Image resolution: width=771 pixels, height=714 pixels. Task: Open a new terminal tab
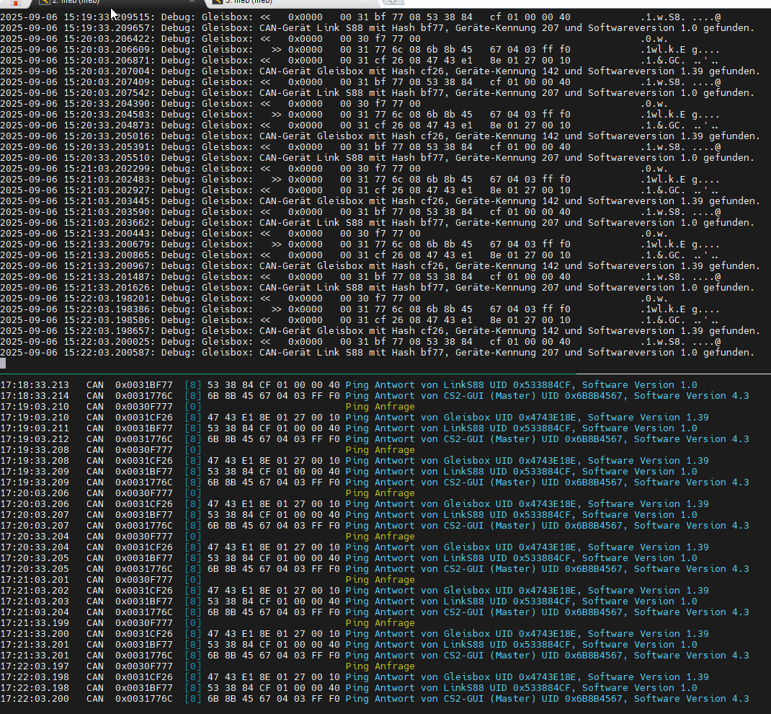[390, 3]
